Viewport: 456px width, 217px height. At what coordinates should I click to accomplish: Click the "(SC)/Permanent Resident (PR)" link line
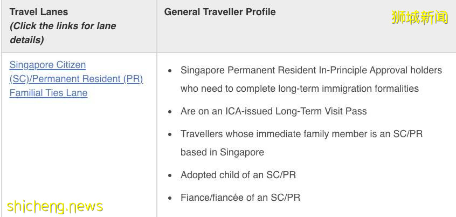[76, 79]
